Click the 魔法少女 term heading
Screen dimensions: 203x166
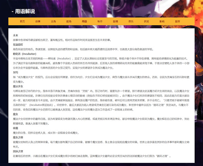[x=18, y=86]
